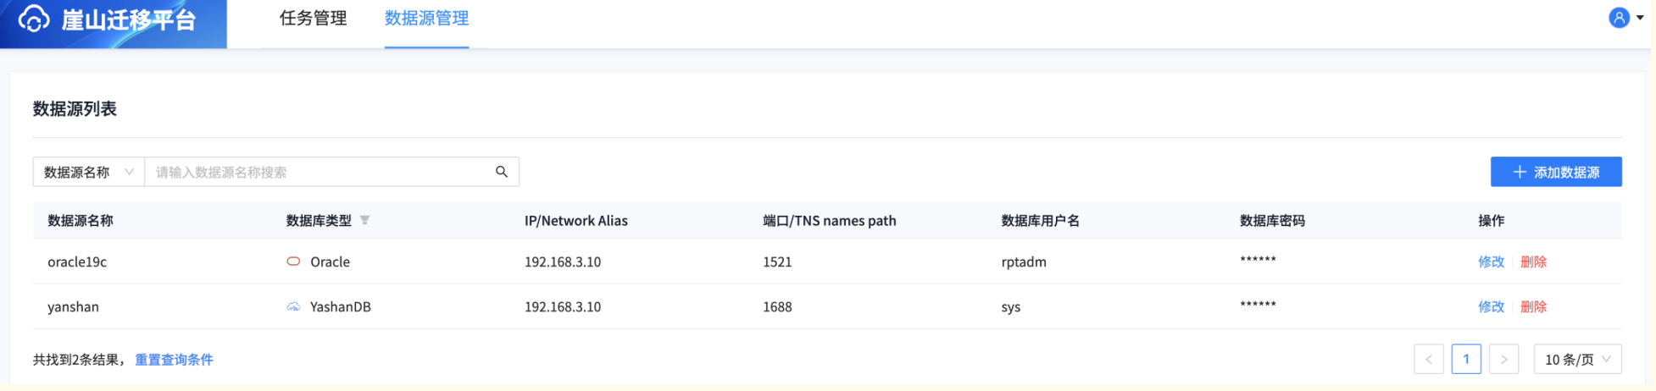Viewport: 1656px width, 391px height.
Task: Click 修改 for the yanshan data source
Action: tap(1491, 306)
